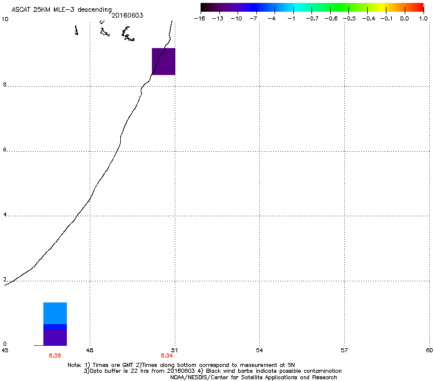Click the title text 'ASCAT 25KM MLE-3 descending'
Image resolution: width=434 pixels, height=381 pixels.
pyautogui.click(x=62, y=10)
